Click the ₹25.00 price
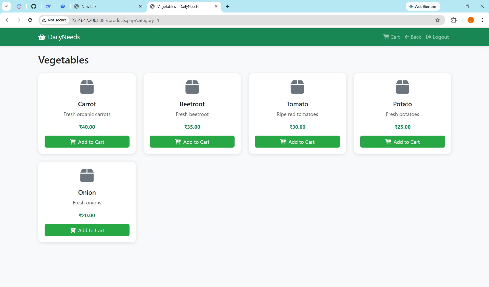The height and width of the screenshot is (287, 489). pos(402,127)
